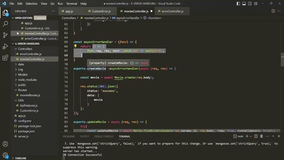This screenshot has width=284, height=160.
Task: Open the Help menu
Action: coord(83,4)
